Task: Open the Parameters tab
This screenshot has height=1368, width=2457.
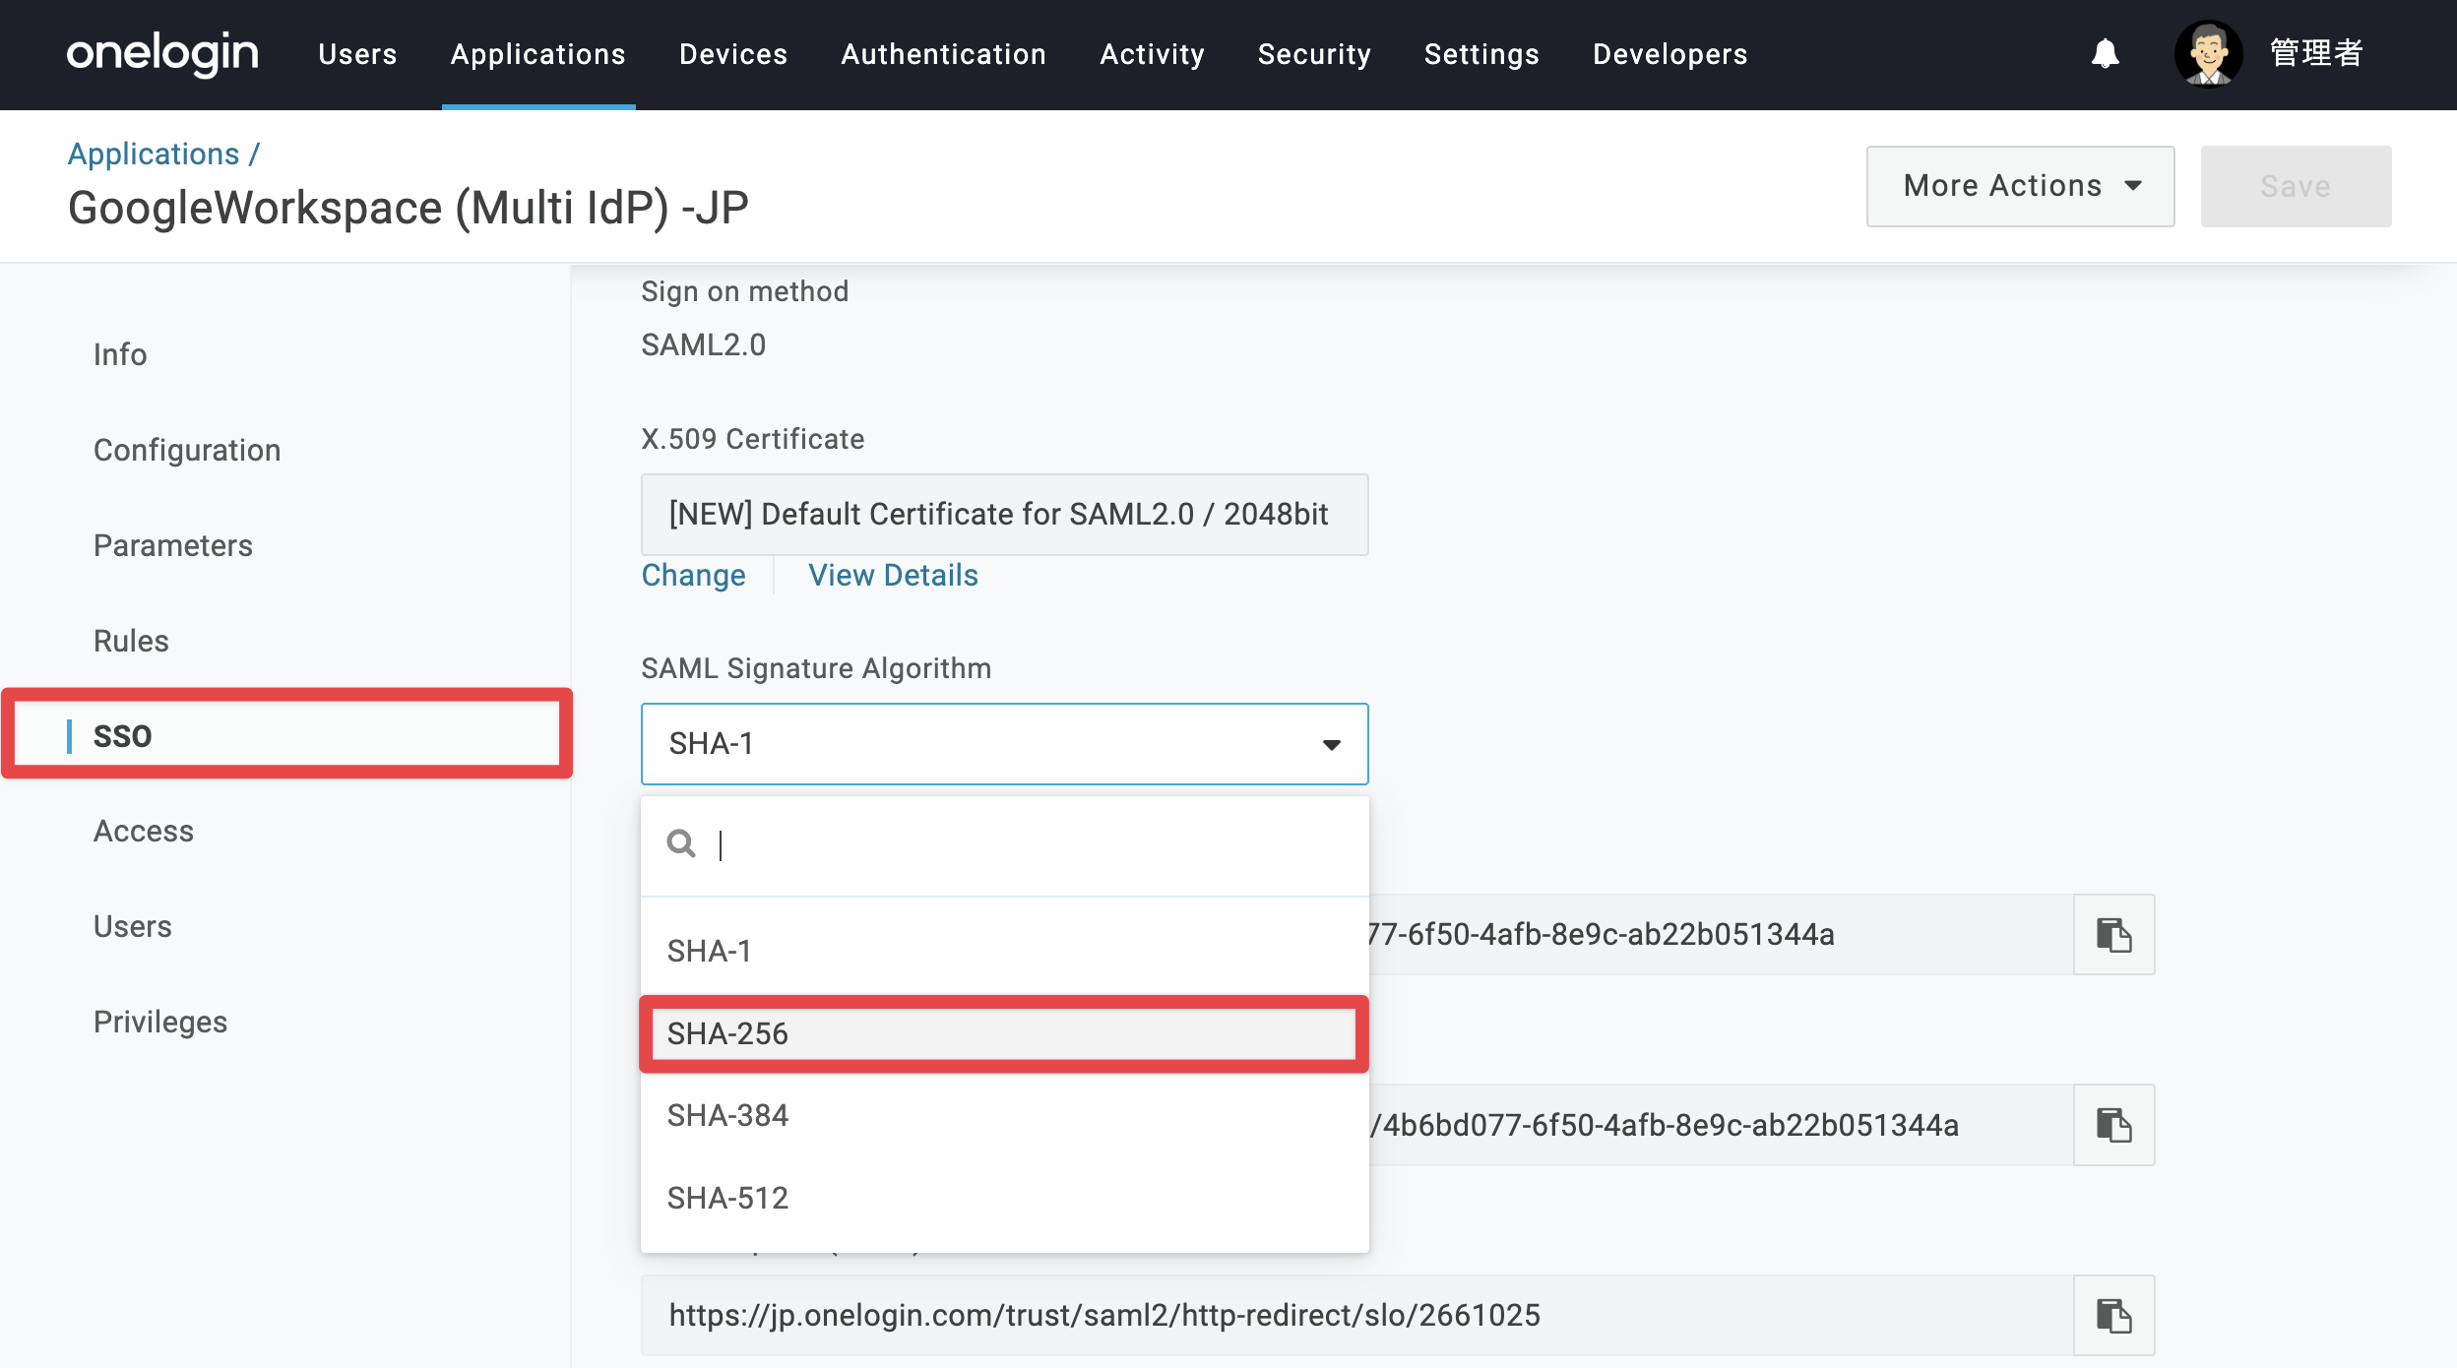Action: [173, 545]
